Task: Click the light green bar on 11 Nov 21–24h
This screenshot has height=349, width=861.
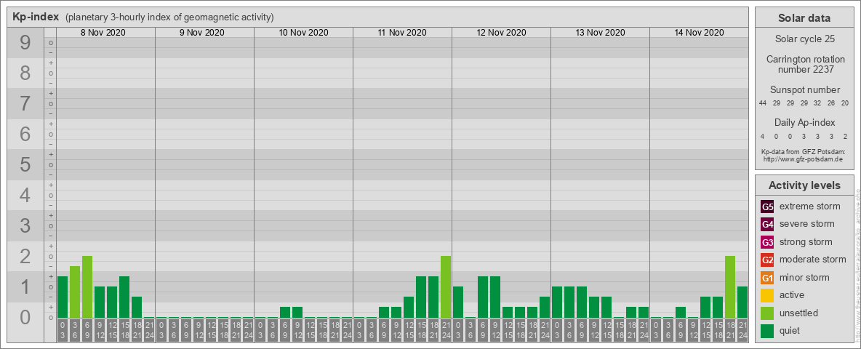Action: point(445,286)
